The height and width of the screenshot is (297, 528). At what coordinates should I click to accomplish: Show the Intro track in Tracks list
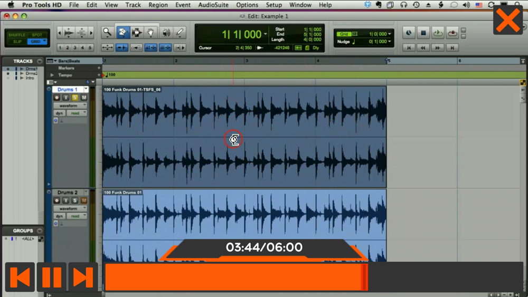(x=8, y=78)
